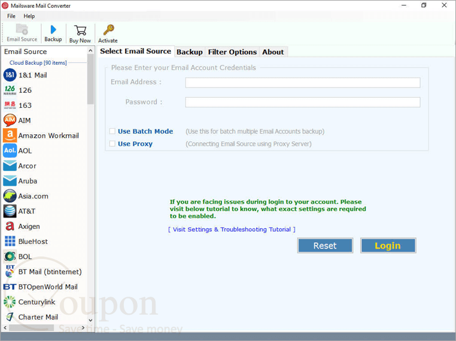456x341 pixels.
Task: Select the AOL icon
Action: 10,150
